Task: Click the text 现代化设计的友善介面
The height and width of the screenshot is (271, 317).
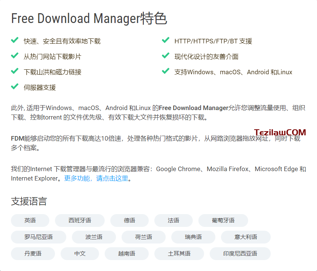Action: (x=206, y=57)
